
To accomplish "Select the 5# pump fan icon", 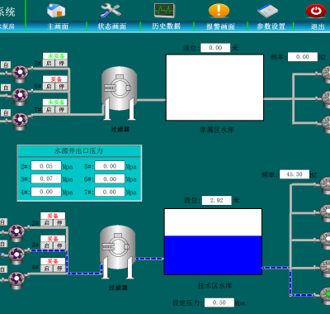I will [x=20, y=73].
